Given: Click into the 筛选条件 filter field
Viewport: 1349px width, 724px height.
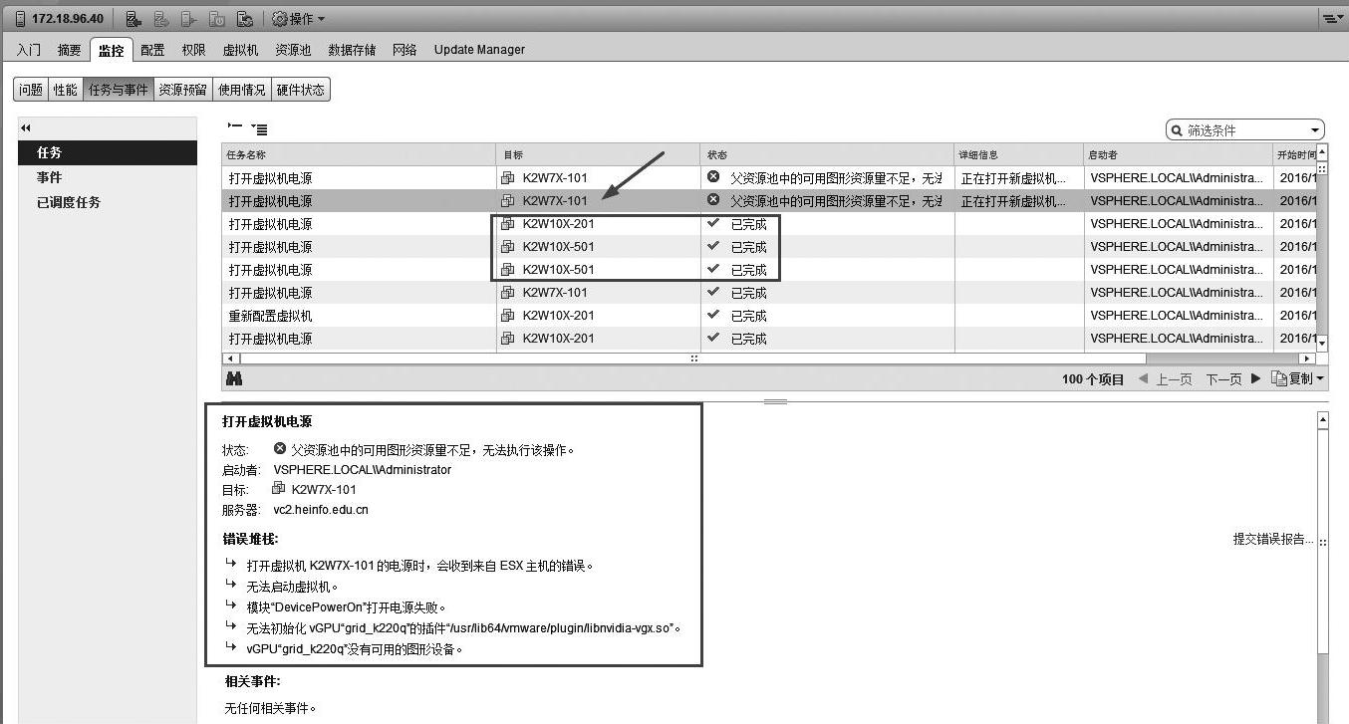Looking at the screenshot, I should click(1245, 130).
